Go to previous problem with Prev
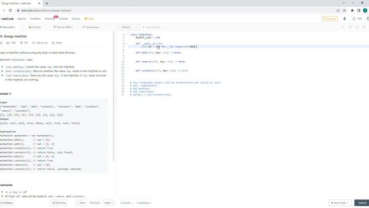 click(x=81, y=203)
